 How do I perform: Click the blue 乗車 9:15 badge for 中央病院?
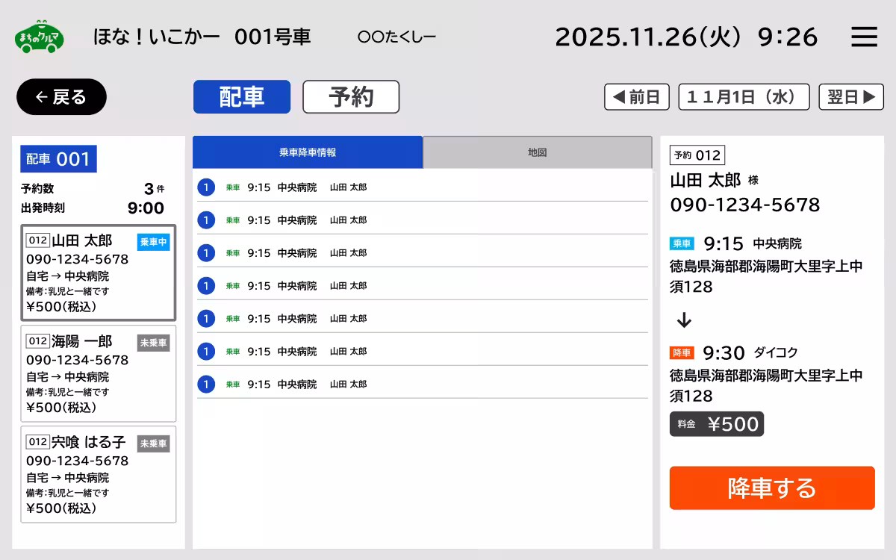coord(681,244)
